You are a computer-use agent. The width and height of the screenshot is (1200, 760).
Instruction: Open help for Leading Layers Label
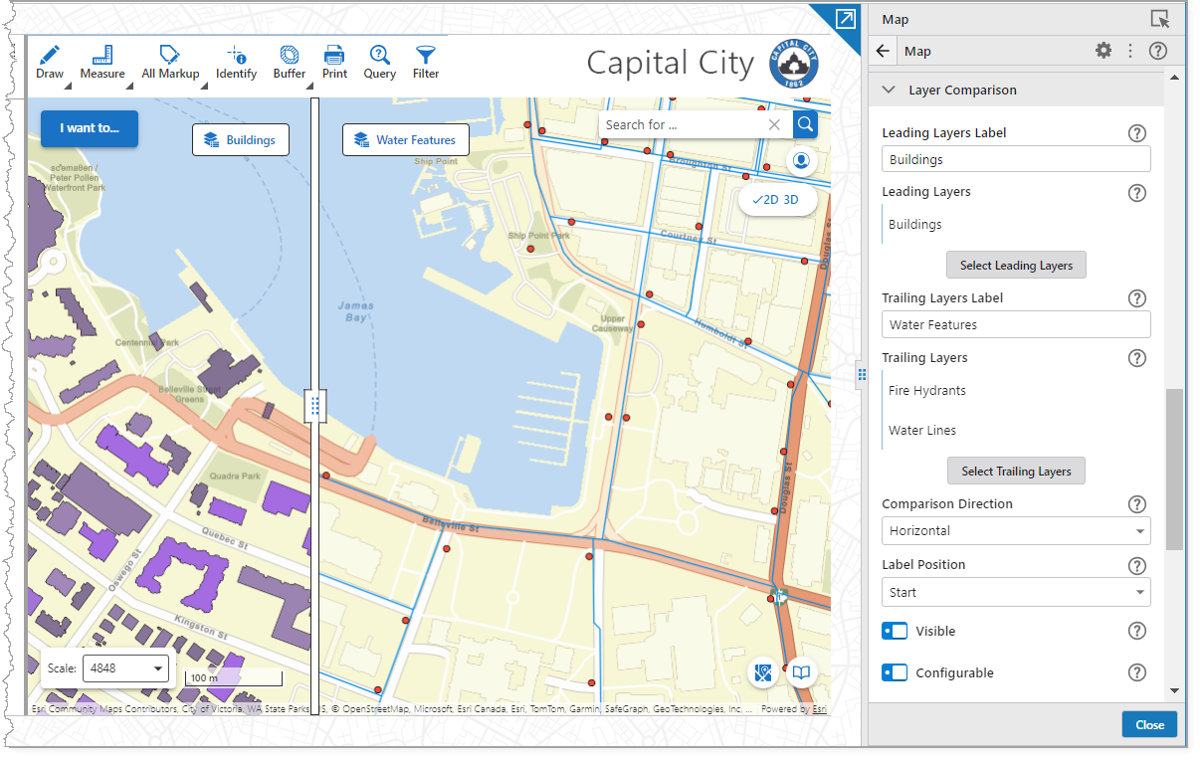pyautogui.click(x=1137, y=133)
